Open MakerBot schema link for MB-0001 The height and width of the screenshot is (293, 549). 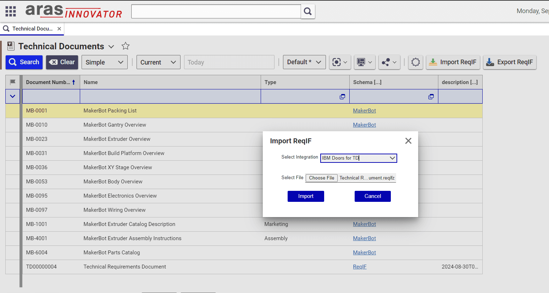coord(364,111)
